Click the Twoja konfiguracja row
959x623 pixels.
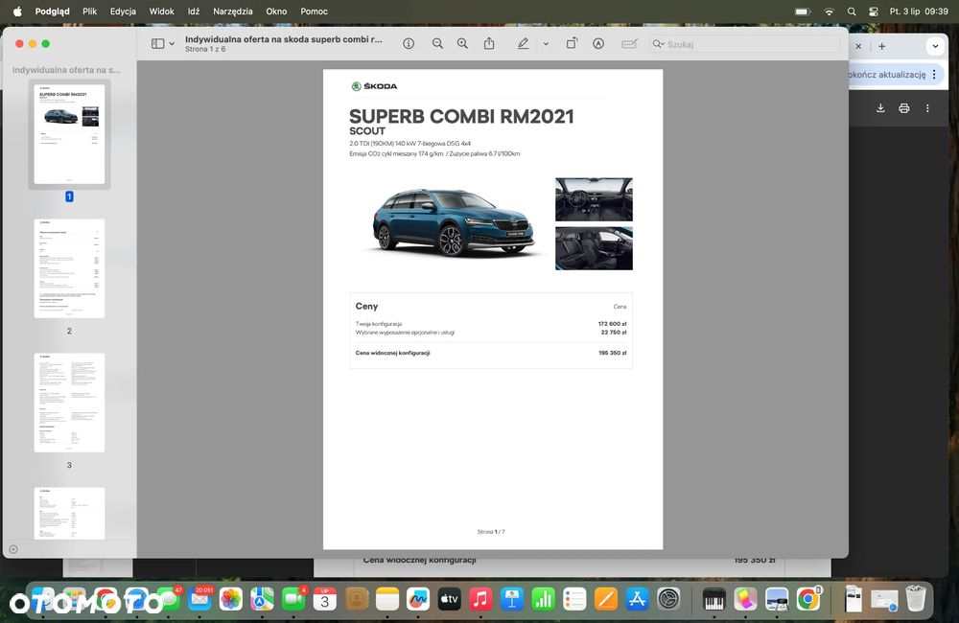point(491,324)
